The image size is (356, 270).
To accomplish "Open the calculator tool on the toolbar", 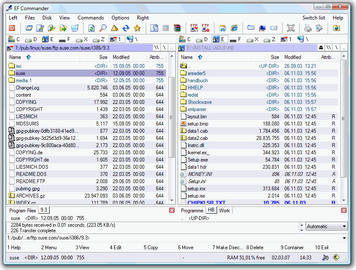I will click(x=165, y=28).
